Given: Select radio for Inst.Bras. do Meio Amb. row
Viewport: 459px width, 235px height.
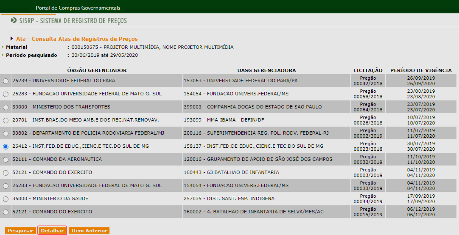Looking at the screenshot, I should click(x=6, y=121).
